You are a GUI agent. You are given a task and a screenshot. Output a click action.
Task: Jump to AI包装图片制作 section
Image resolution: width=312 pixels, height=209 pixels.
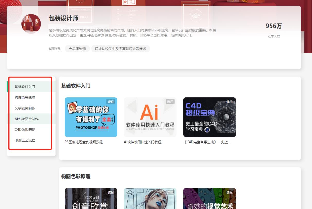pos(27,119)
